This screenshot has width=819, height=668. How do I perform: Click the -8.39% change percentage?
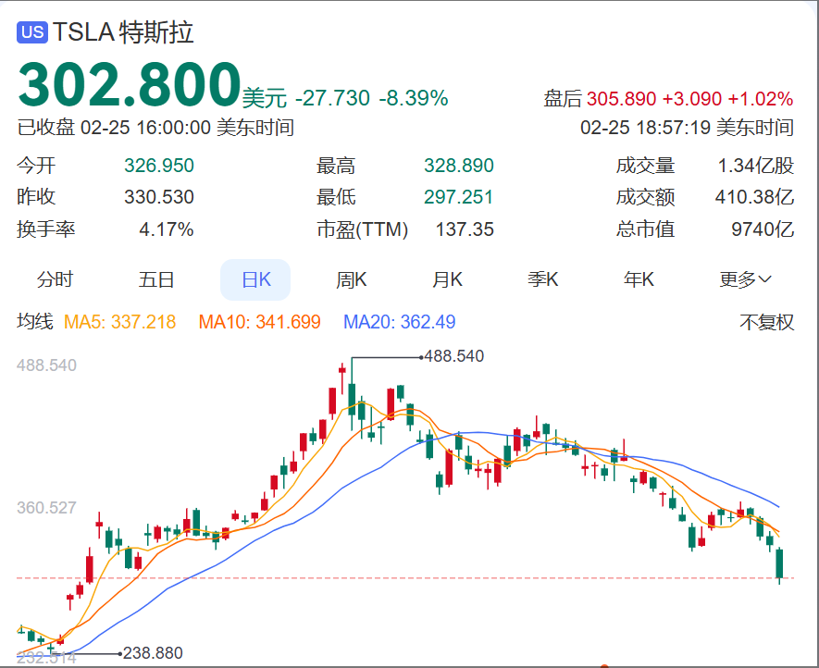point(414,98)
